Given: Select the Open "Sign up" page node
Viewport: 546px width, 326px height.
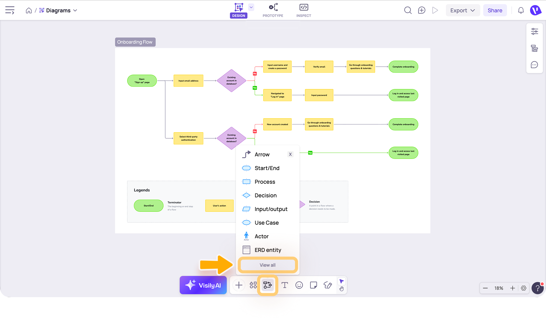Looking at the screenshot, I should pyautogui.click(x=142, y=81).
